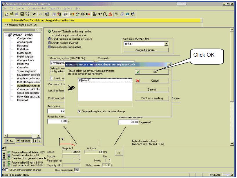Click the context help arrow-question icon
This screenshot has width=237, height=178.
pyautogui.click(x=133, y=14)
